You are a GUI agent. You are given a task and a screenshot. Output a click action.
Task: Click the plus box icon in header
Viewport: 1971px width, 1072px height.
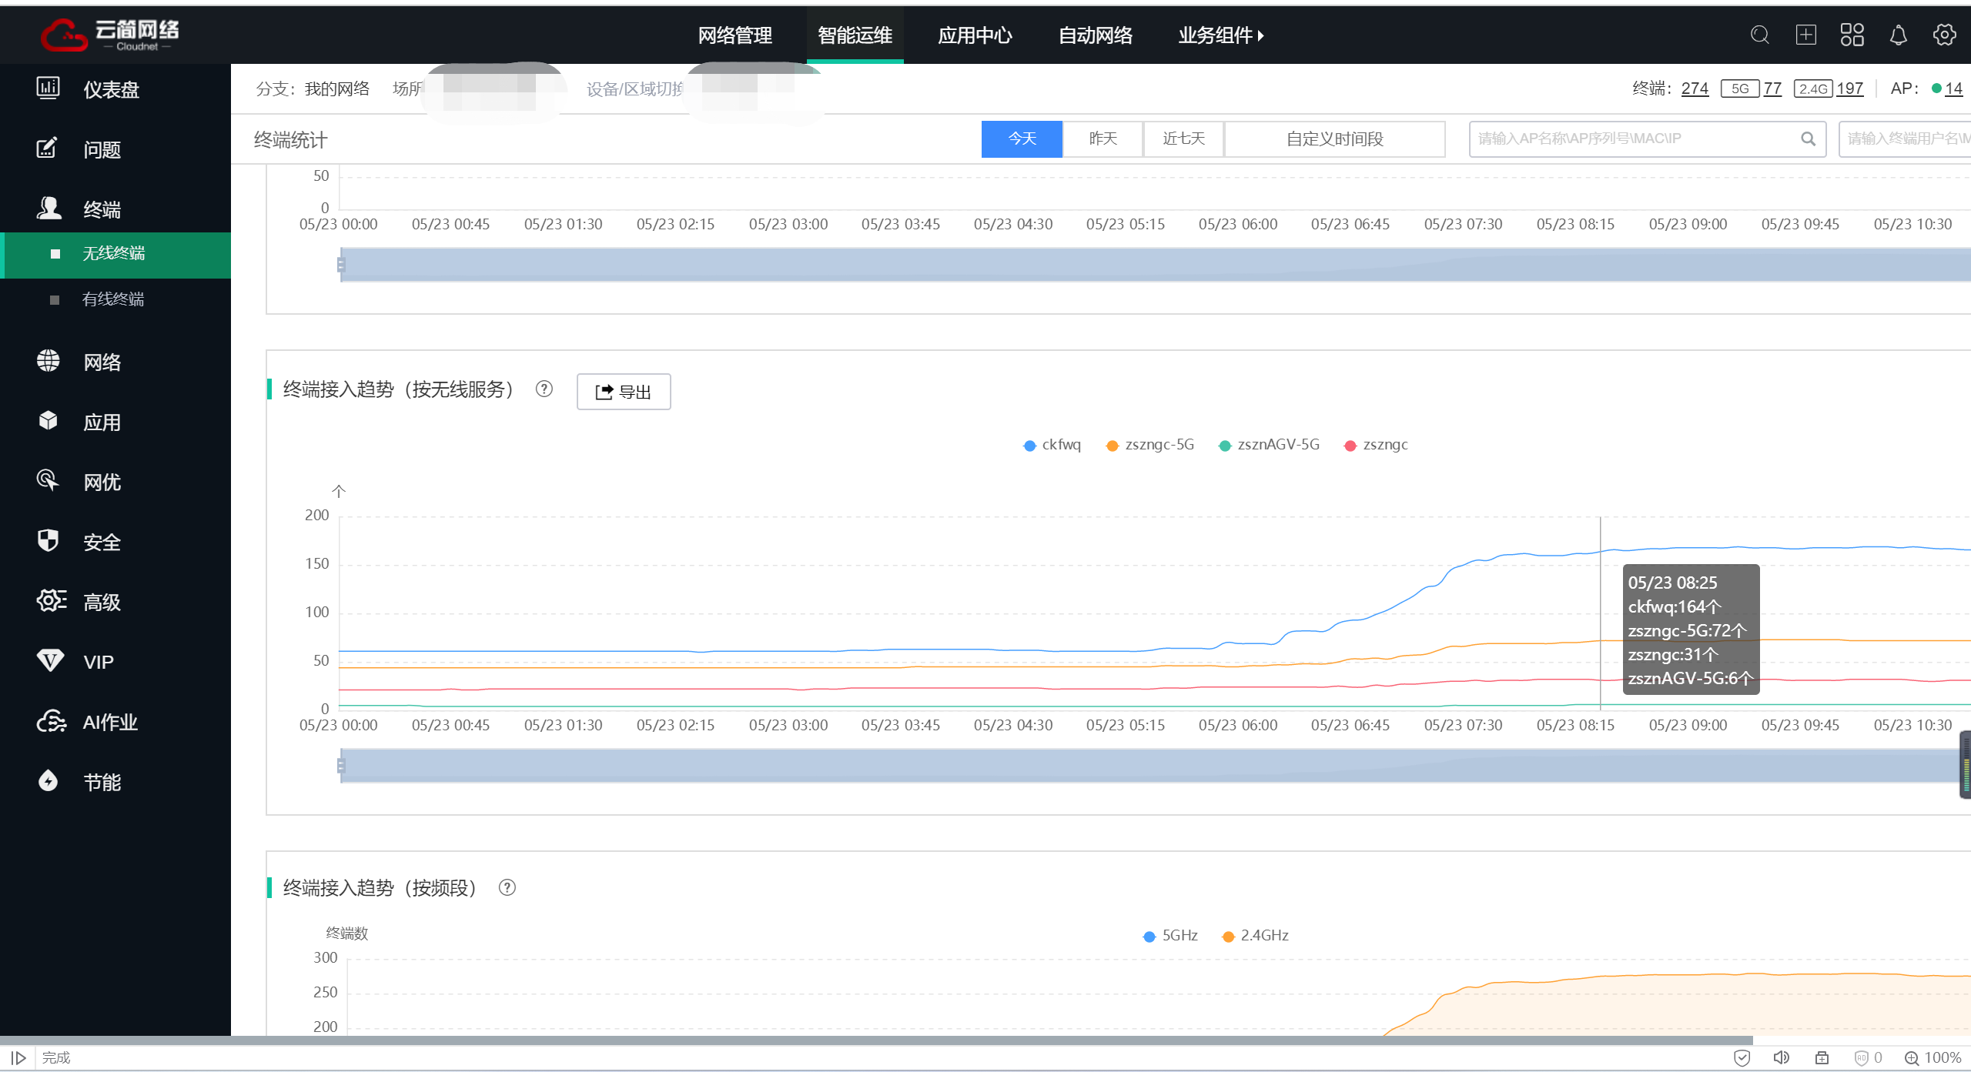(1805, 35)
